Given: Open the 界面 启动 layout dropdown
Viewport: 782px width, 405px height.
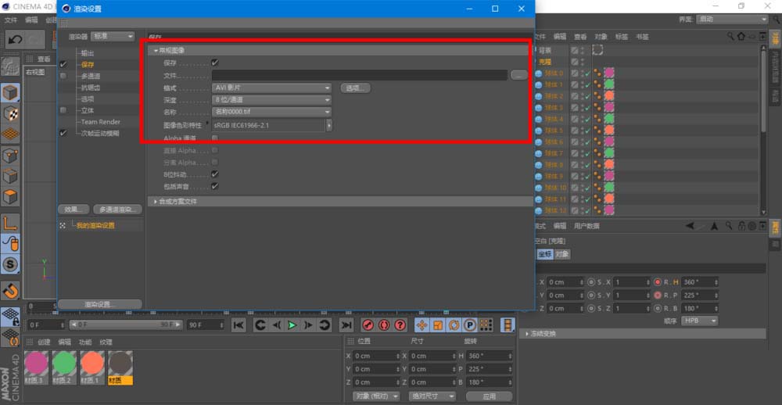Looking at the screenshot, I should pos(732,19).
